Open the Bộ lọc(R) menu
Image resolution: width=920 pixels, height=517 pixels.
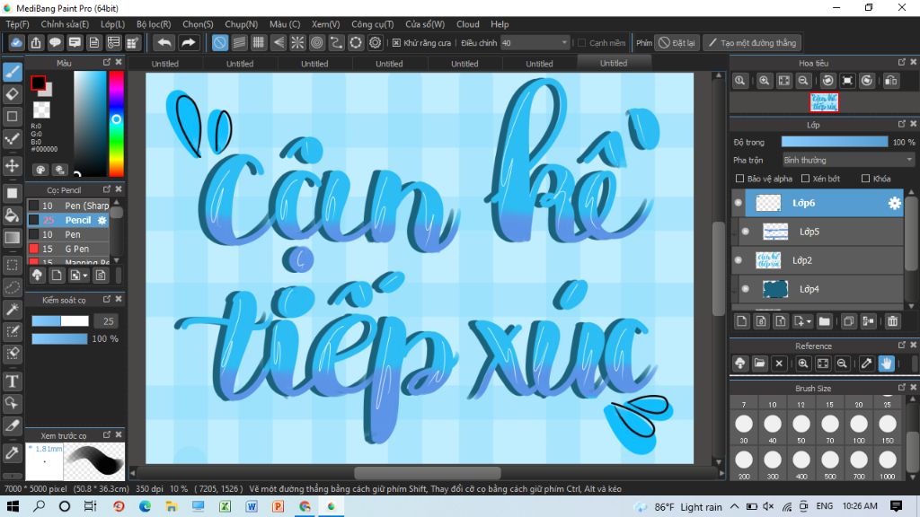click(154, 24)
